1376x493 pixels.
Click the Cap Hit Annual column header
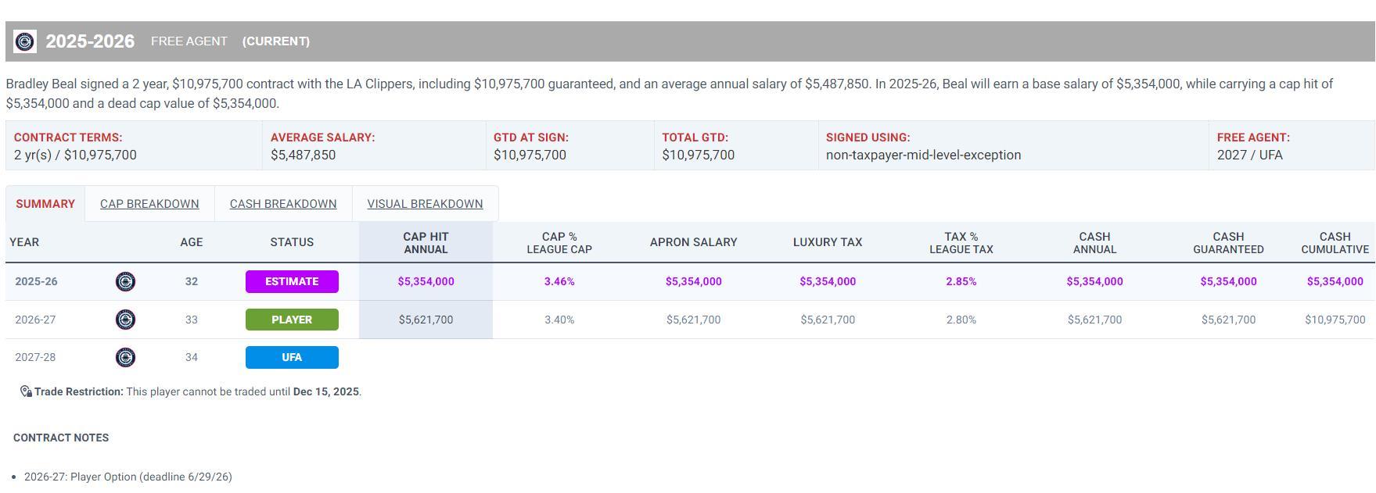point(426,242)
